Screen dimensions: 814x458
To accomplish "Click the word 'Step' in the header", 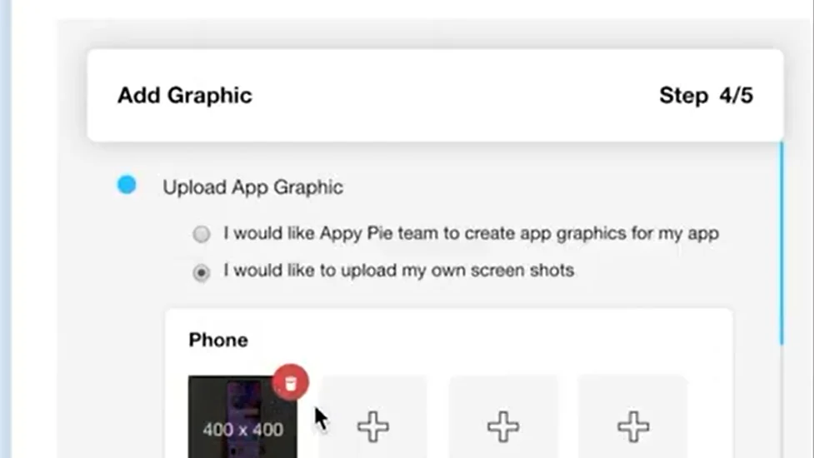I will point(684,96).
